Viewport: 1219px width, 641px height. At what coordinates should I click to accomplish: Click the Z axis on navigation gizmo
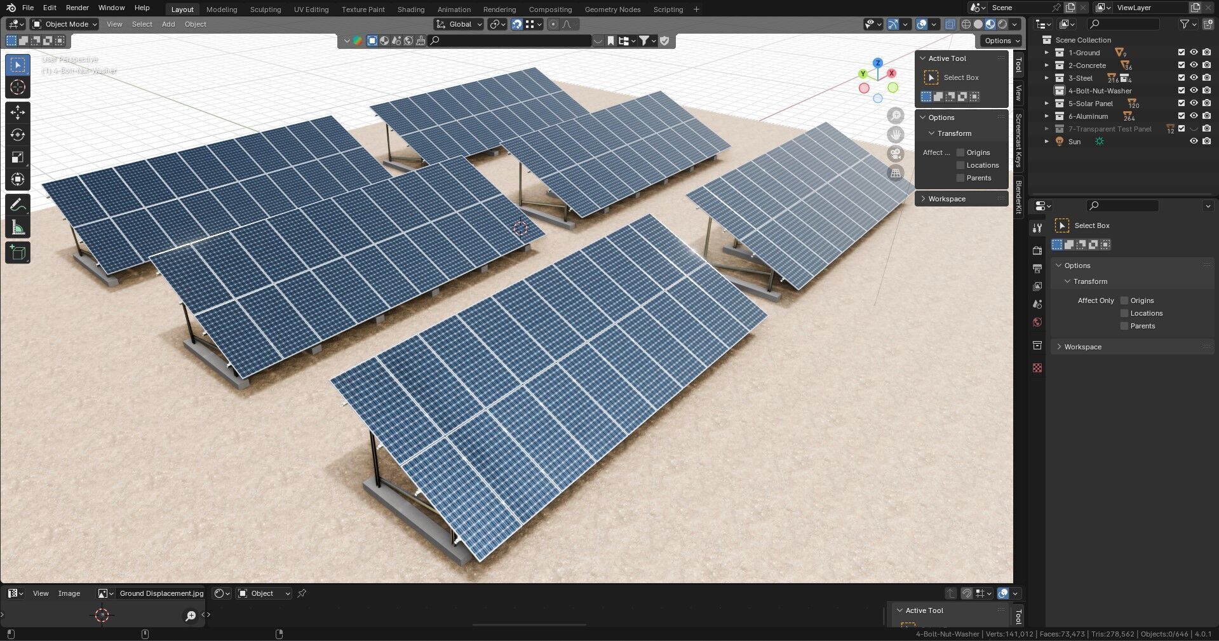(878, 63)
